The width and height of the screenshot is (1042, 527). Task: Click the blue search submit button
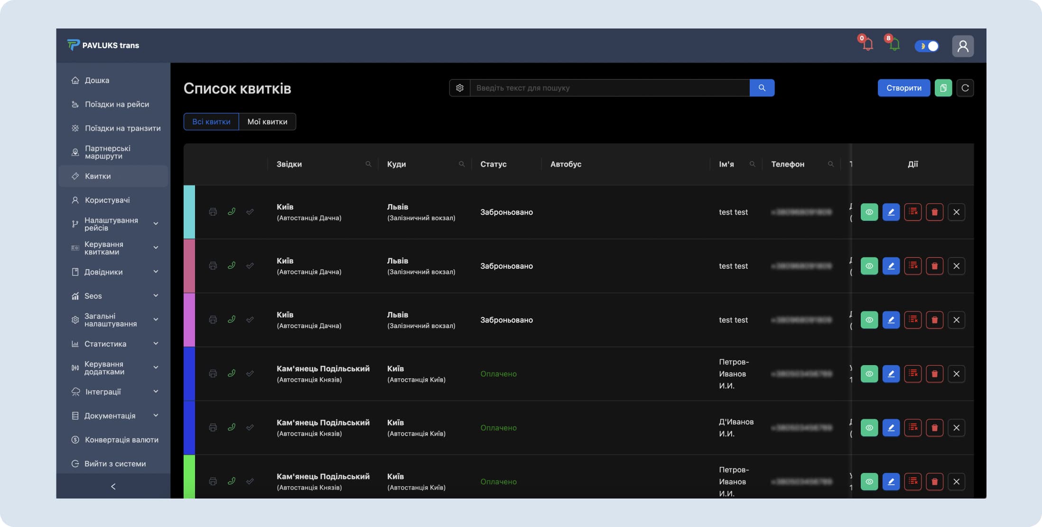[762, 88]
